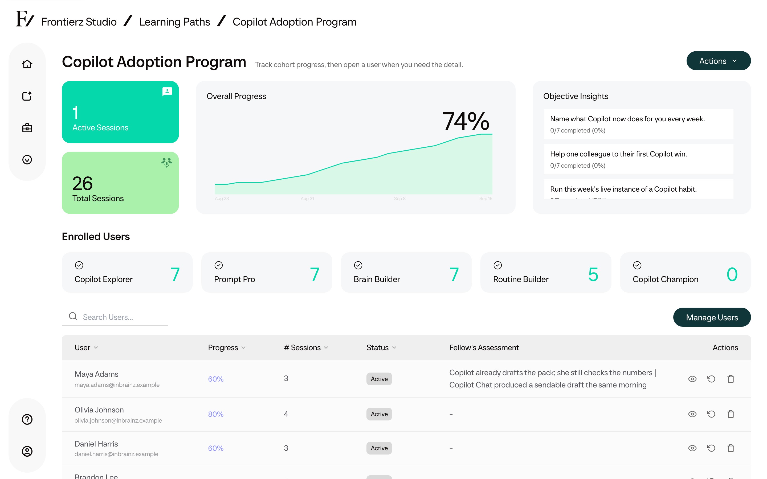Click the smiley face sidebar icon
Viewport: 767px width, 479px height.
point(27,159)
